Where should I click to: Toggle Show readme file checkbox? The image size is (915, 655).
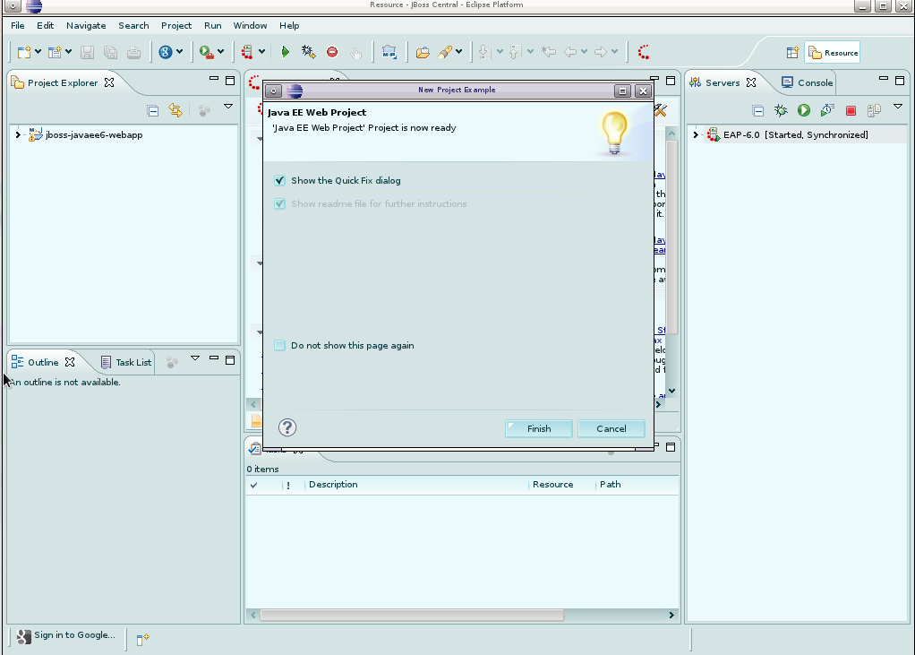[280, 203]
